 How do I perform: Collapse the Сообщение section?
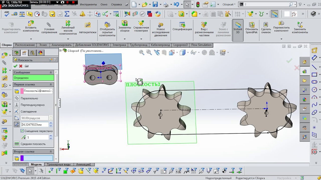tap(51, 72)
